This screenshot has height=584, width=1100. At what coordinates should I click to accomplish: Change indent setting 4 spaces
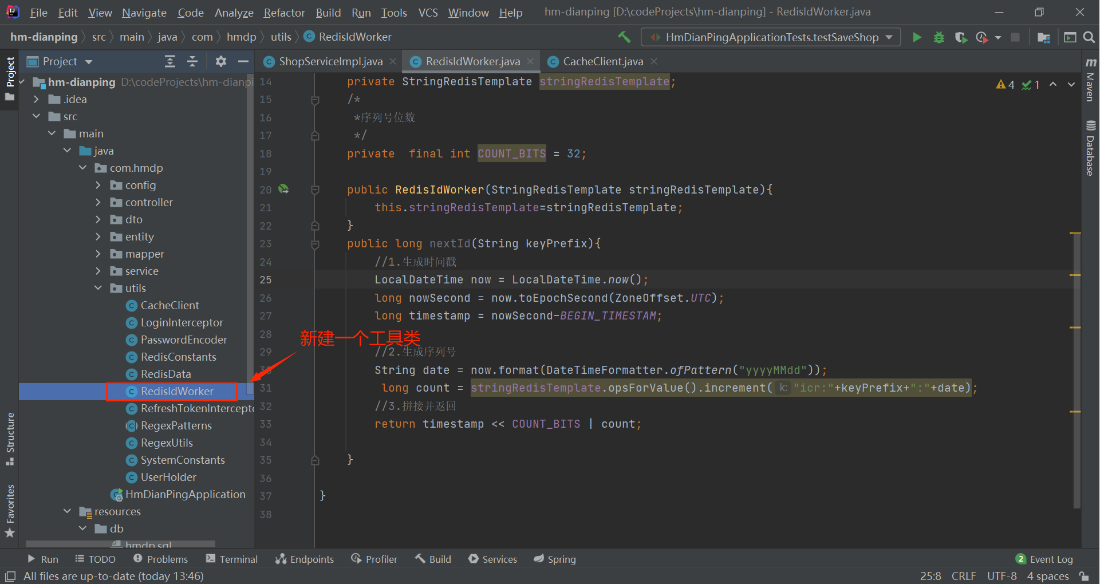[1048, 576]
